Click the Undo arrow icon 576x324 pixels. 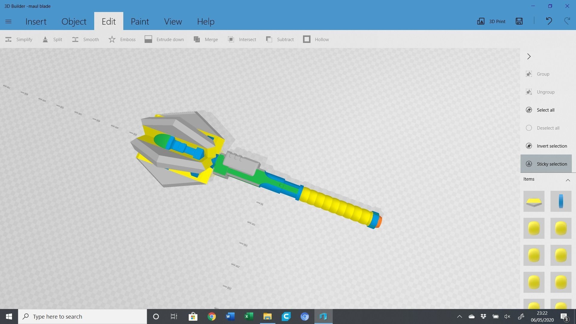point(549,21)
